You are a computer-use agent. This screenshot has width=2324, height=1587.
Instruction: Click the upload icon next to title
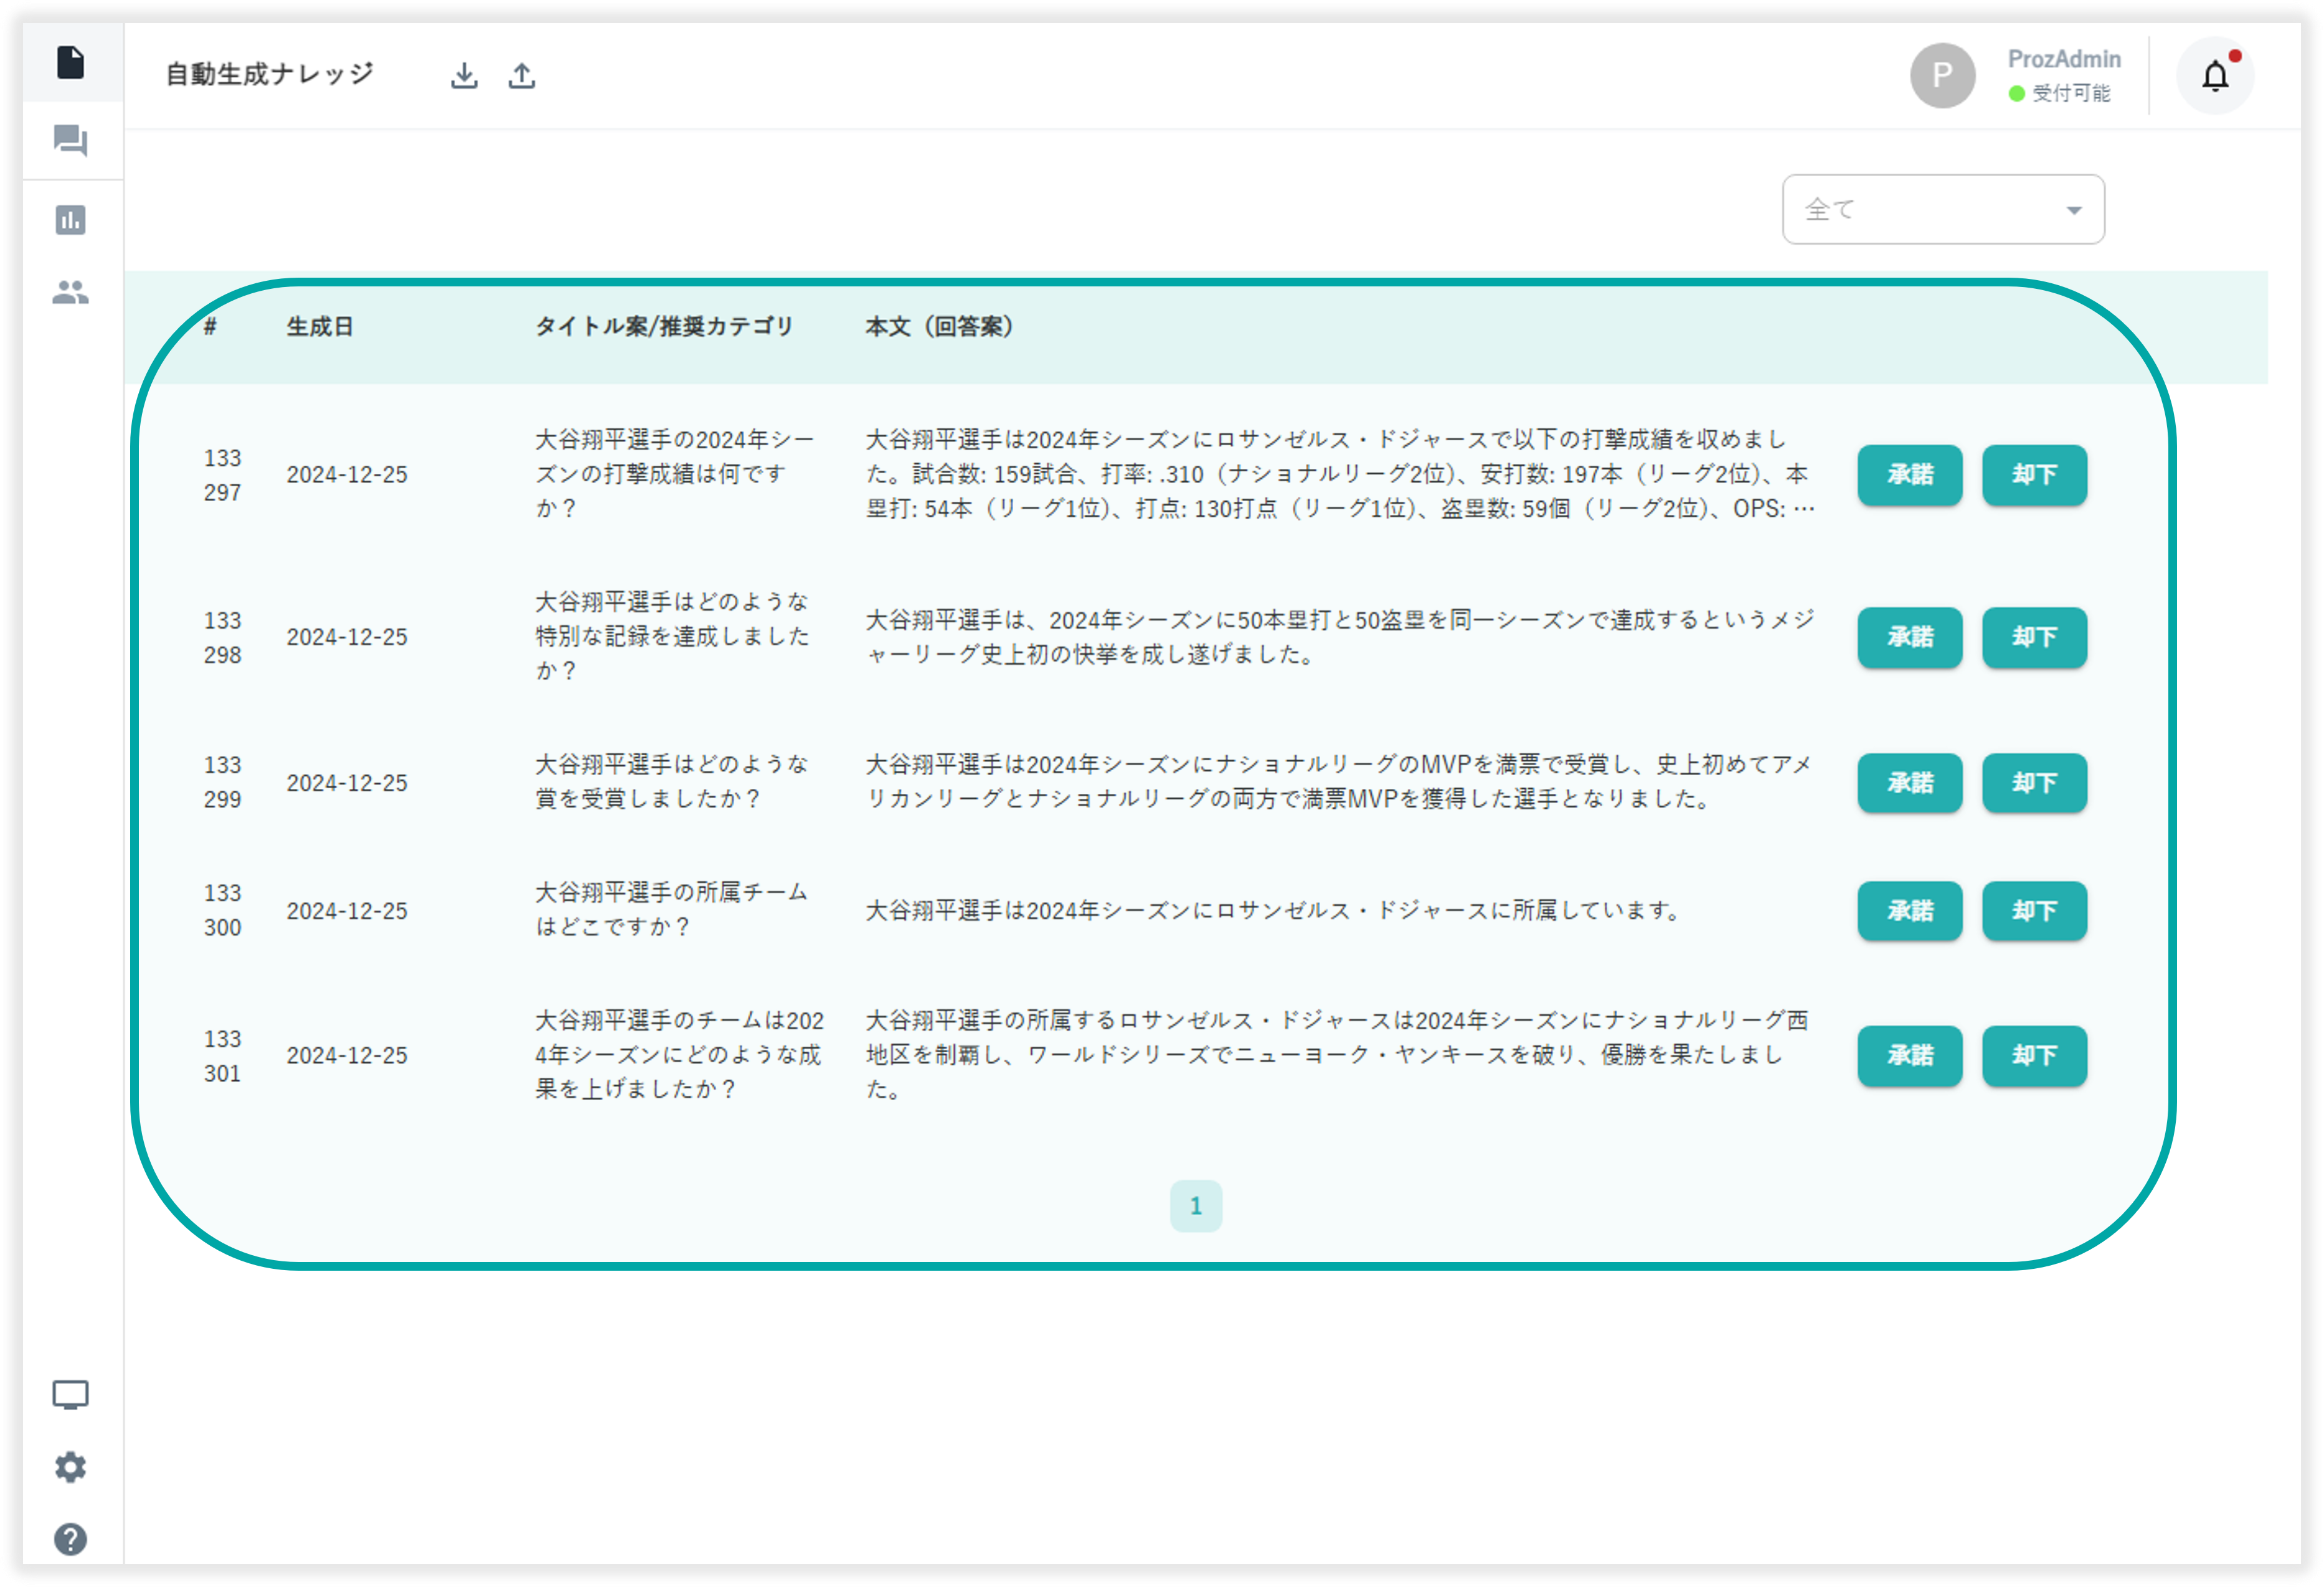(x=522, y=75)
